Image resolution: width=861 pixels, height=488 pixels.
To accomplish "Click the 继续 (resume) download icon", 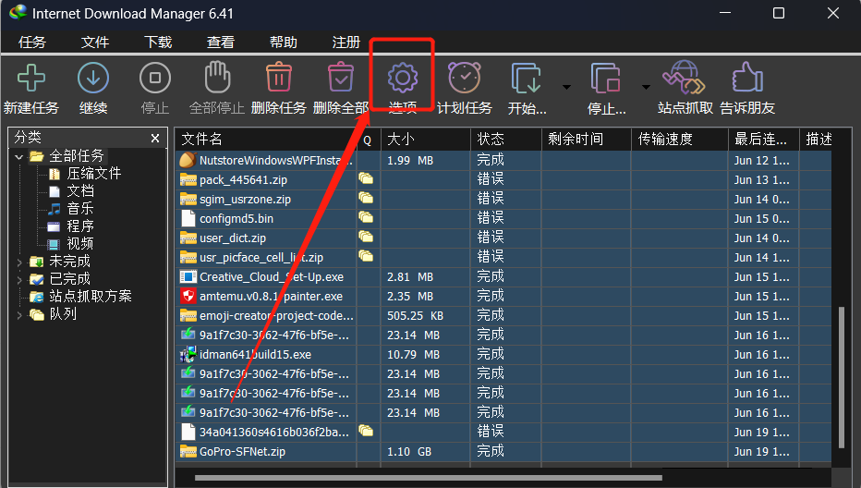I will pos(93,78).
